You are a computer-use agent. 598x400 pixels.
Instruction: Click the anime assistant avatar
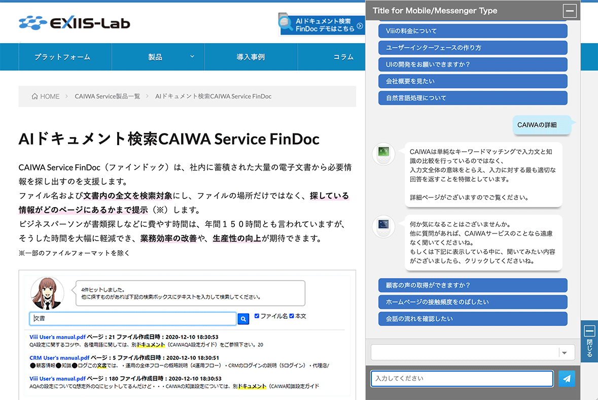[47, 293]
